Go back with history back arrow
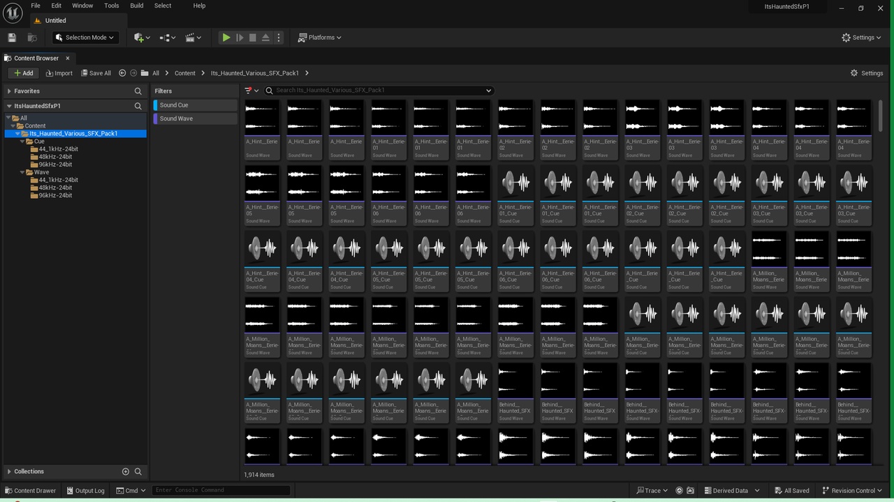The image size is (894, 502). (122, 73)
